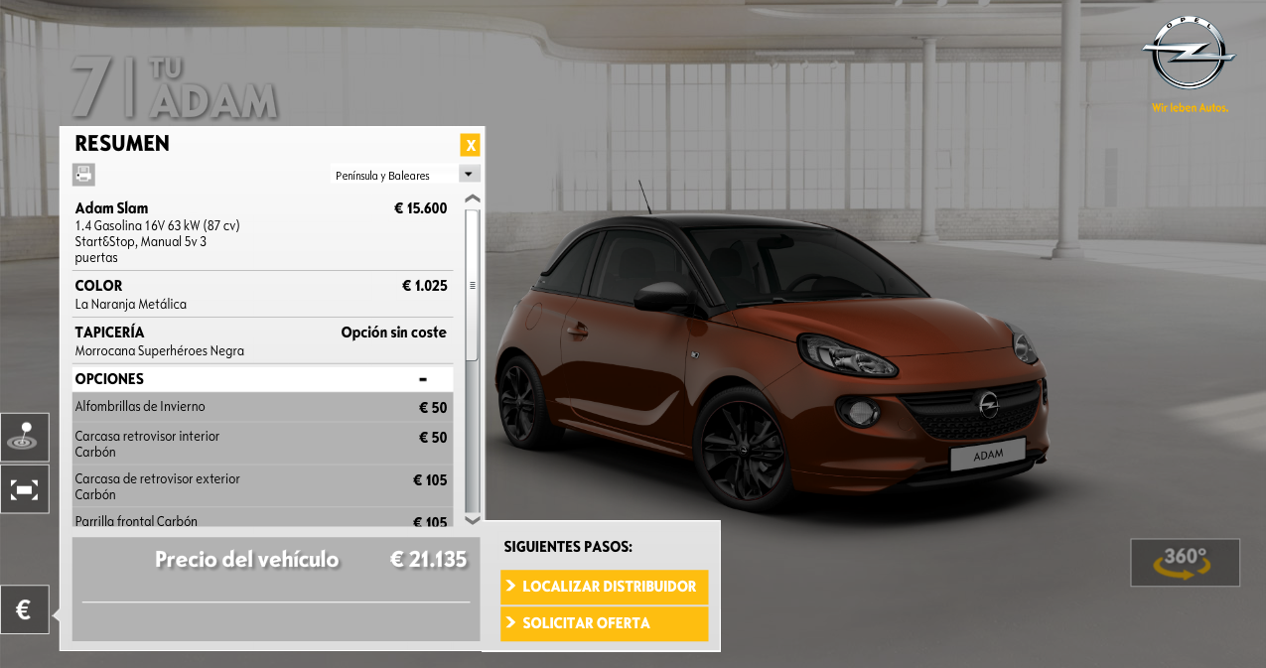This screenshot has height=668, width=1266.
Task: Print the summary with the printer icon
Action: click(83, 175)
